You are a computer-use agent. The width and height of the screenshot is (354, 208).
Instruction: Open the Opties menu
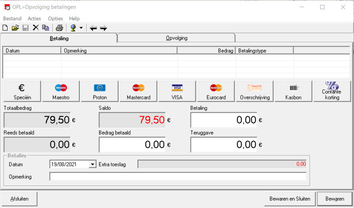pos(55,19)
